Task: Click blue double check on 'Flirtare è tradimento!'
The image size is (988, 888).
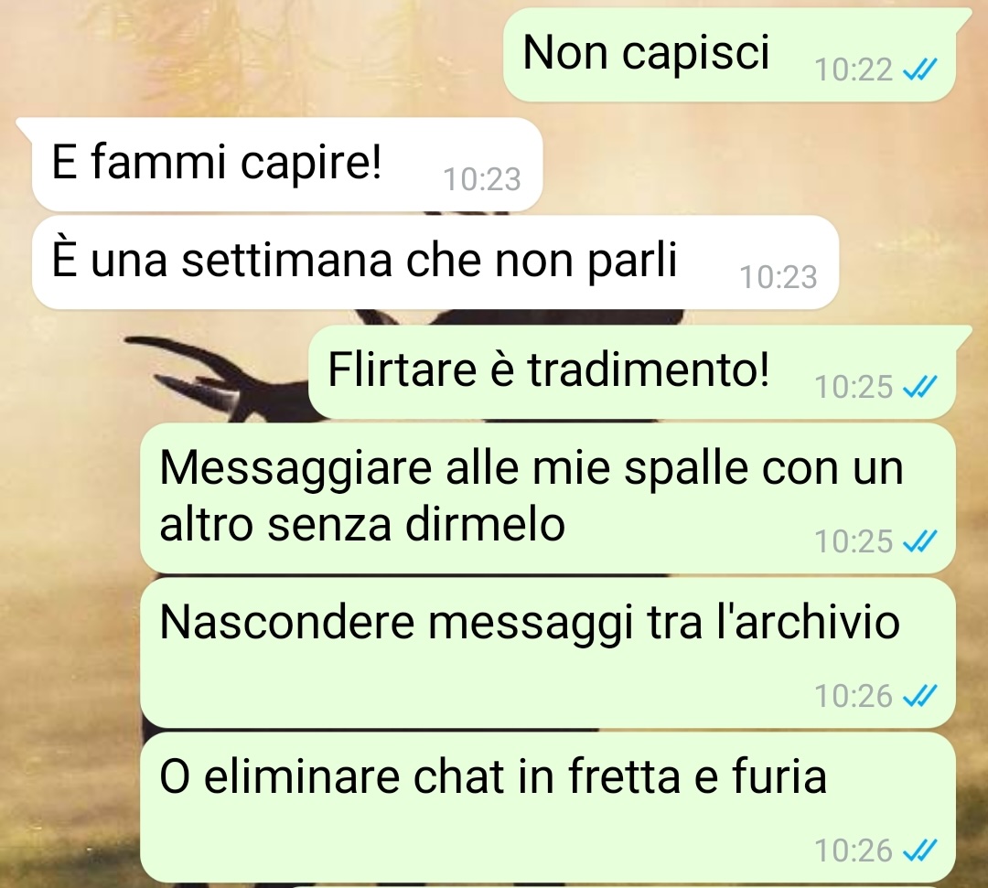Action: click(x=920, y=387)
